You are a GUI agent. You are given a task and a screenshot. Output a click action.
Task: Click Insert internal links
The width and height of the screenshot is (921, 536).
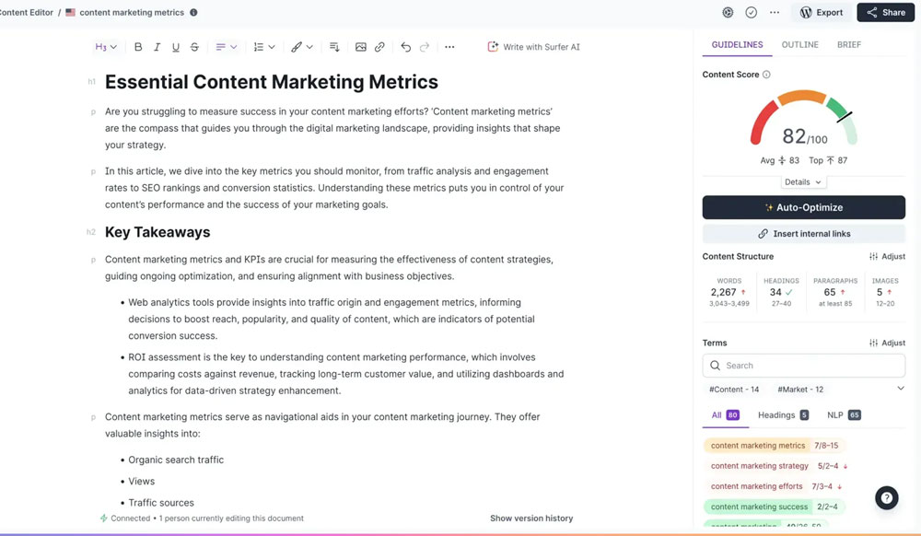pos(803,234)
